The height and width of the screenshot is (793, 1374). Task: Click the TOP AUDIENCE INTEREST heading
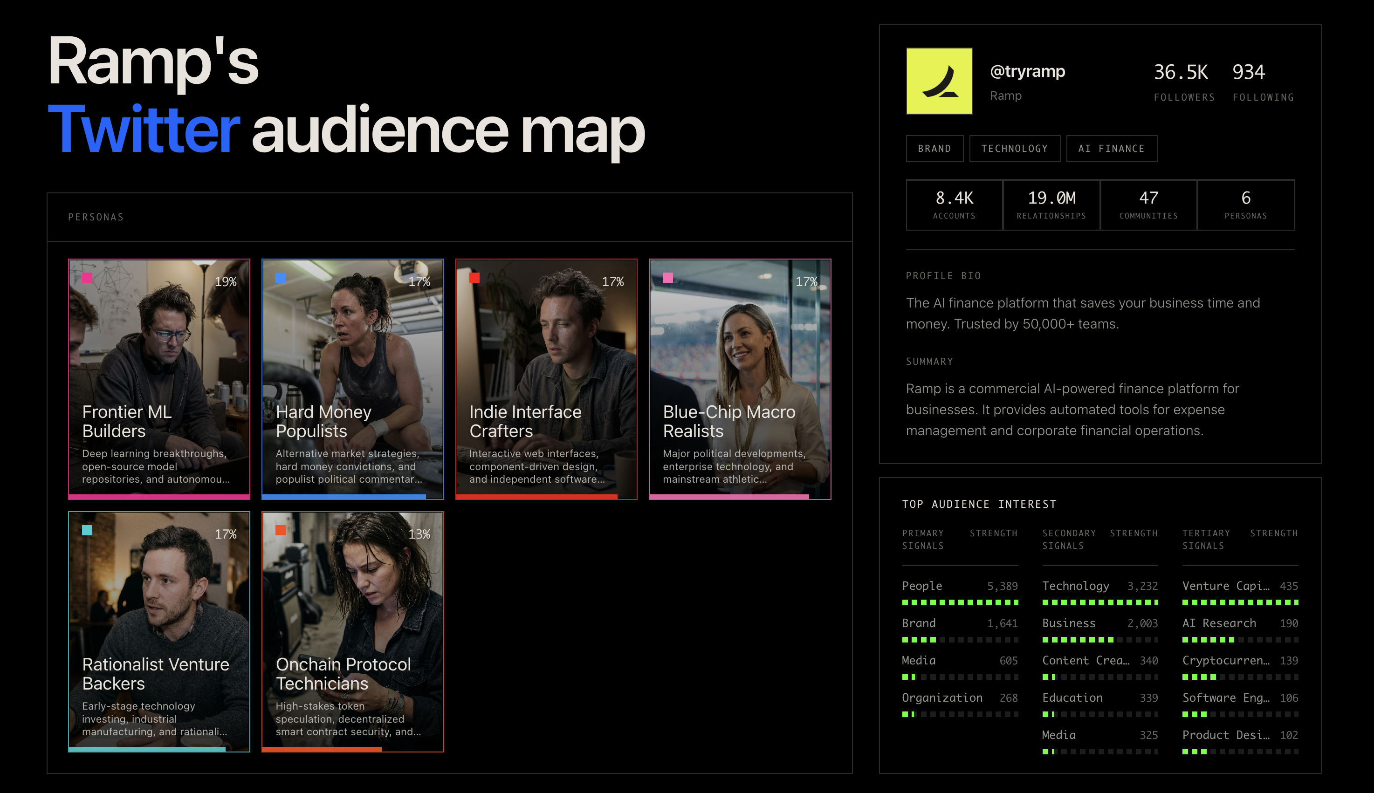(979, 504)
